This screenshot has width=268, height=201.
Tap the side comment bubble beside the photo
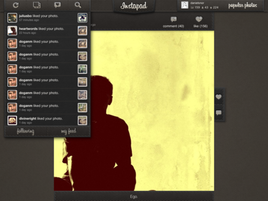(x=219, y=113)
